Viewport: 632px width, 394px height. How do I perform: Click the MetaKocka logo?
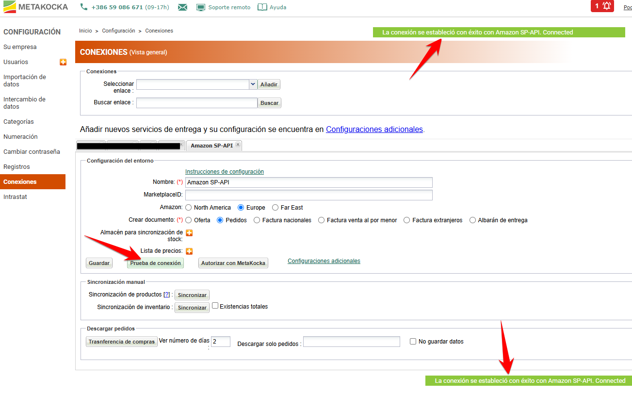pos(35,7)
